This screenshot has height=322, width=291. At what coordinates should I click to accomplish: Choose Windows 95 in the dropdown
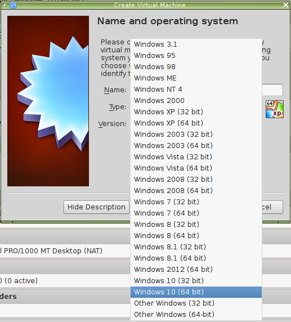pyautogui.click(x=196, y=56)
